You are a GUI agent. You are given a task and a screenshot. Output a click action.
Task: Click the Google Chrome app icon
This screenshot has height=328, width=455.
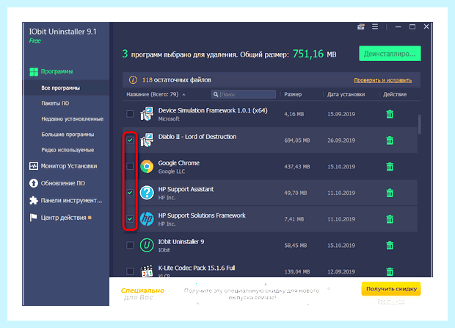click(x=147, y=166)
